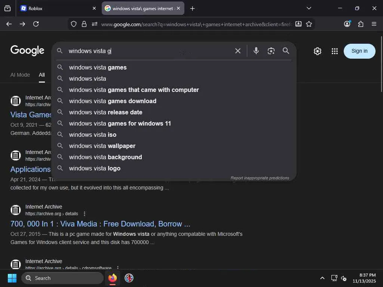Reload the current page

(36, 24)
